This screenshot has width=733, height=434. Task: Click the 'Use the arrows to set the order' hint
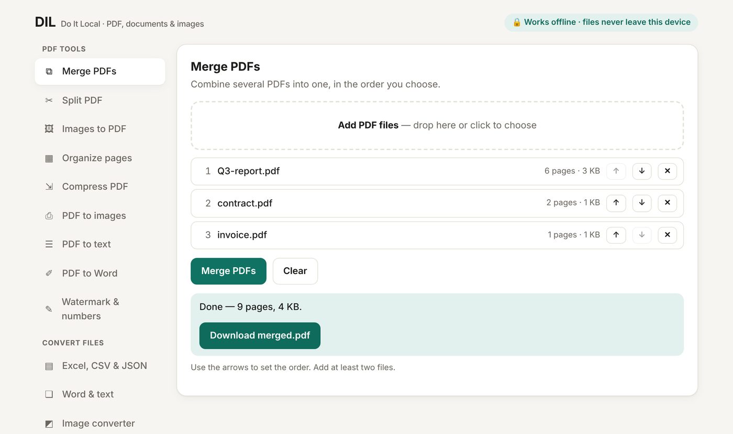tap(293, 368)
